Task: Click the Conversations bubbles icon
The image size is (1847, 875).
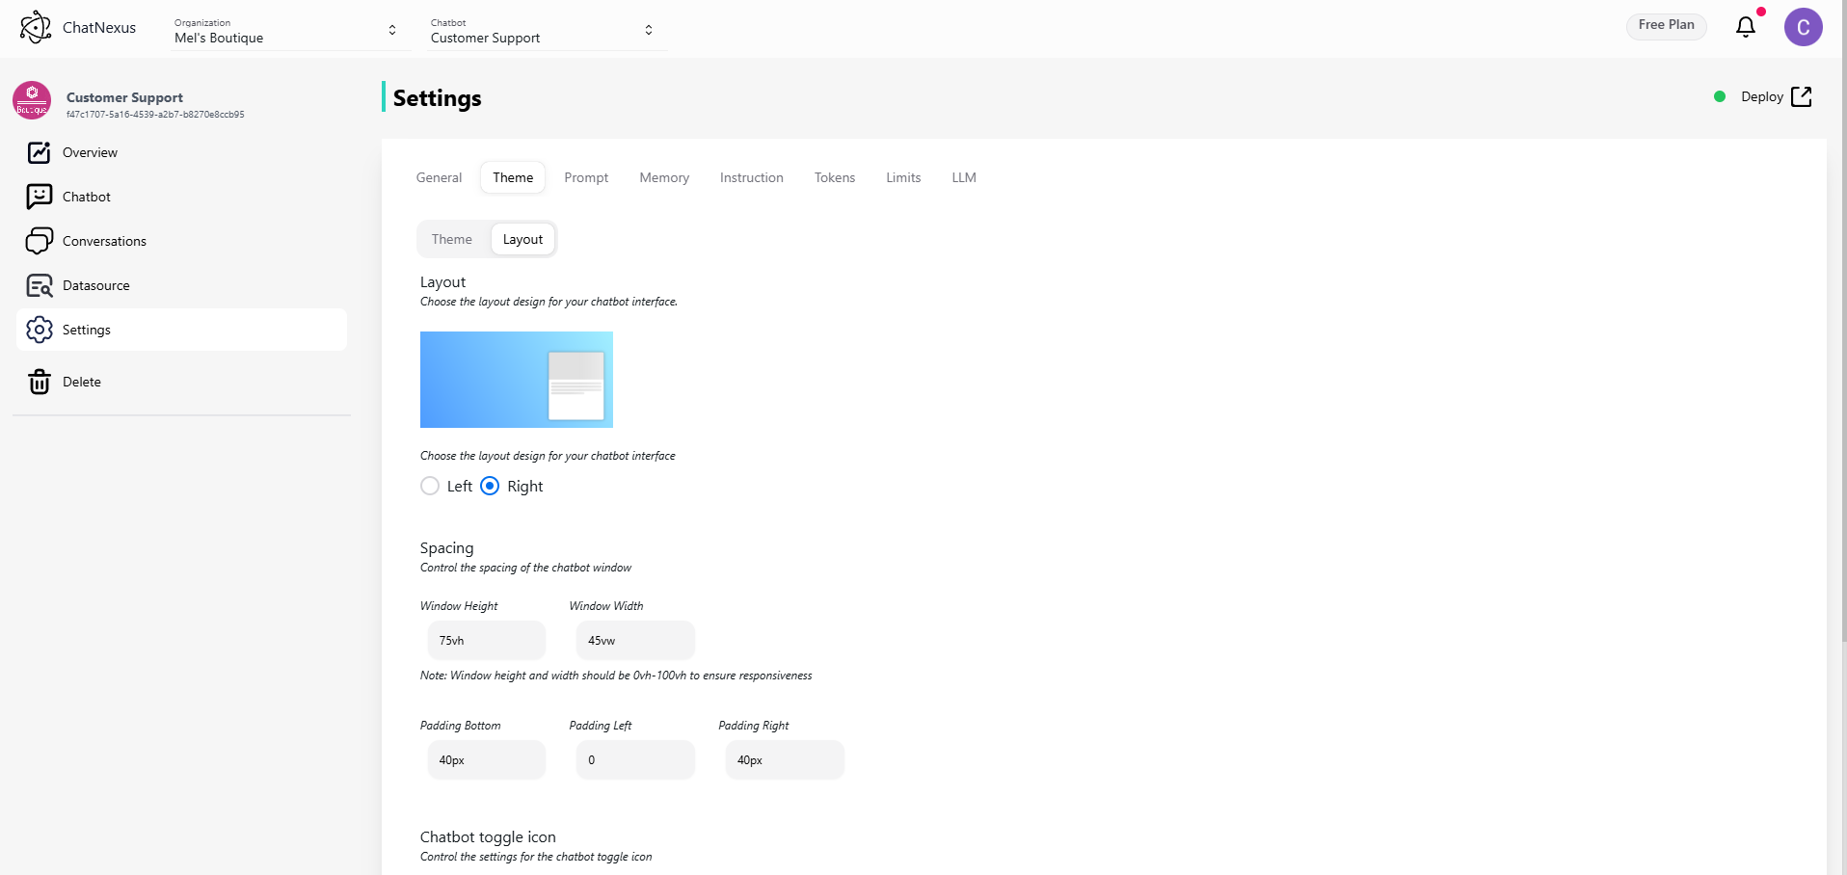Action: tap(39, 241)
